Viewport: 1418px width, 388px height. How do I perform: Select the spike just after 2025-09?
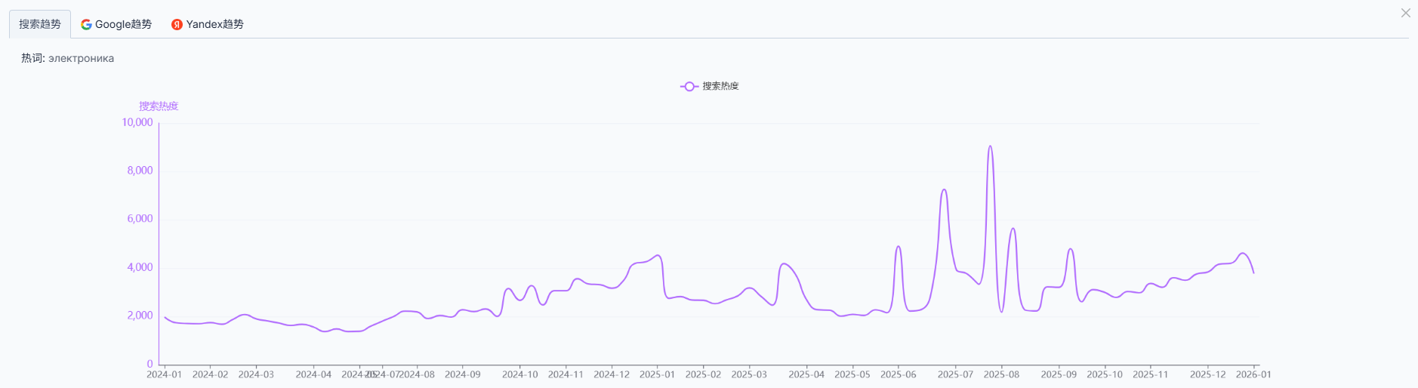[1070, 250]
